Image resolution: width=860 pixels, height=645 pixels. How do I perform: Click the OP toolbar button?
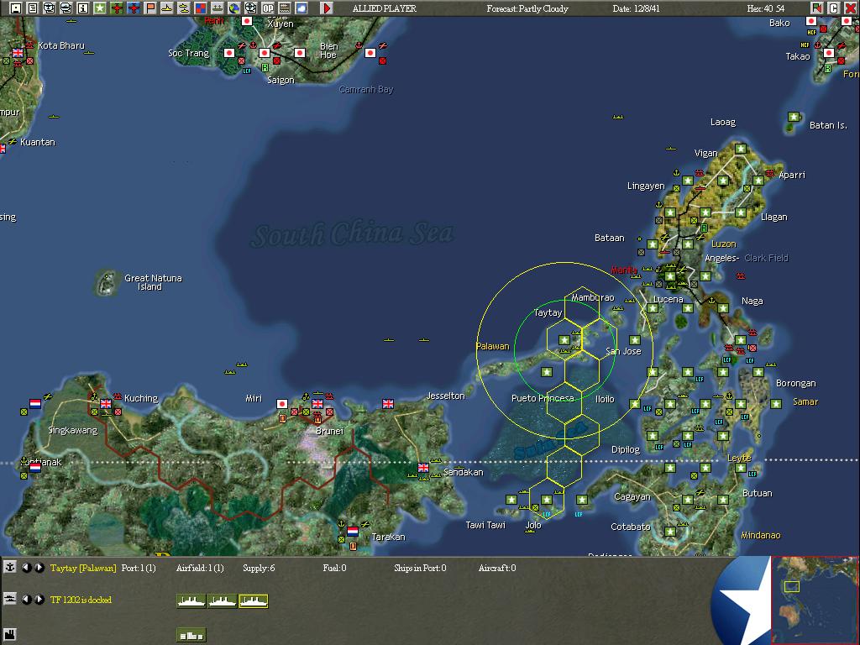[268, 8]
